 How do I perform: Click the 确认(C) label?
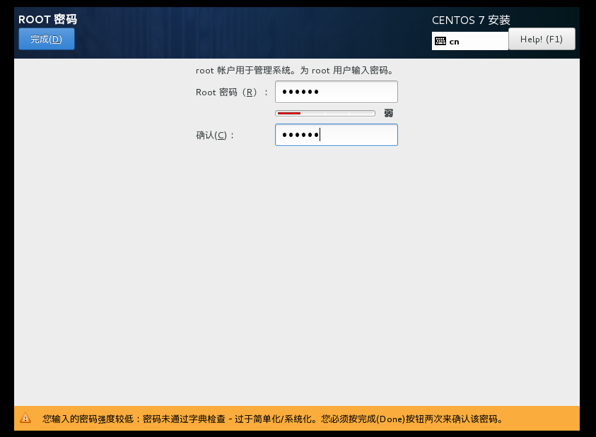[x=215, y=135]
